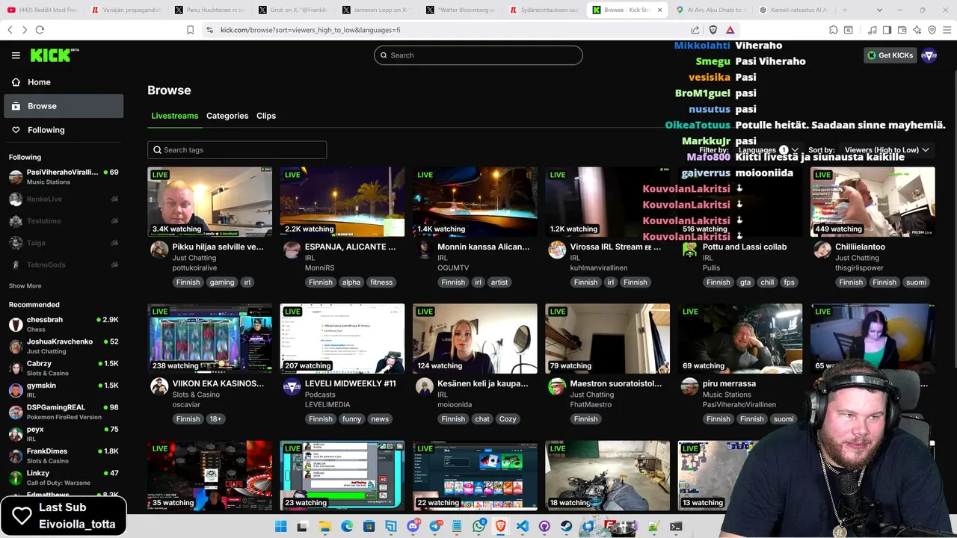The width and height of the screenshot is (957, 538).
Task: Open the browser main menu icon
Action: click(947, 30)
